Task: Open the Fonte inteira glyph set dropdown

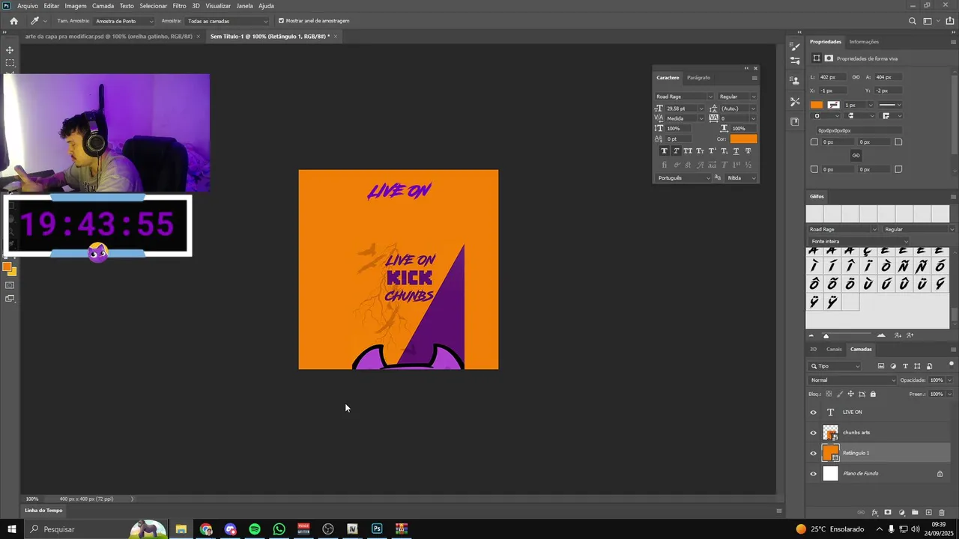Action: click(859, 241)
